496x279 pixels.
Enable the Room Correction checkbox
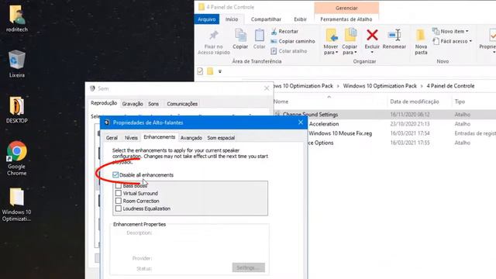119,201
